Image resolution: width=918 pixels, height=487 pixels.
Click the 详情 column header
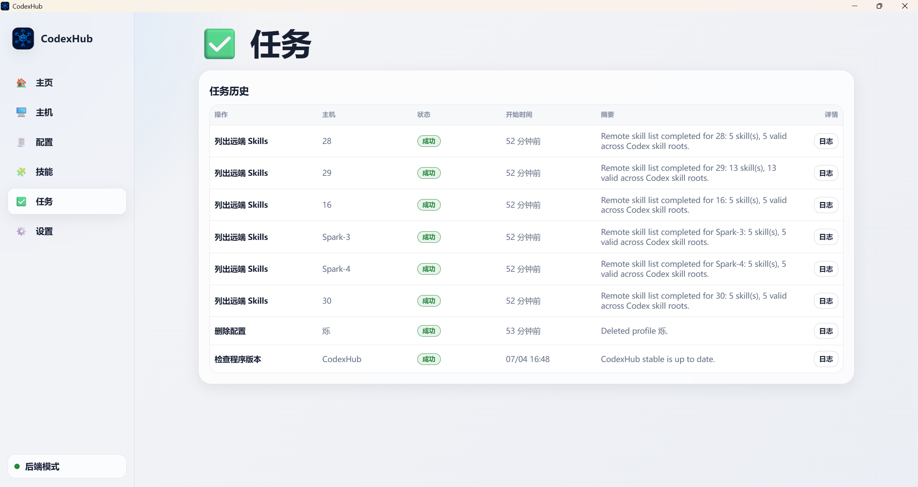pyautogui.click(x=831, y=115)
